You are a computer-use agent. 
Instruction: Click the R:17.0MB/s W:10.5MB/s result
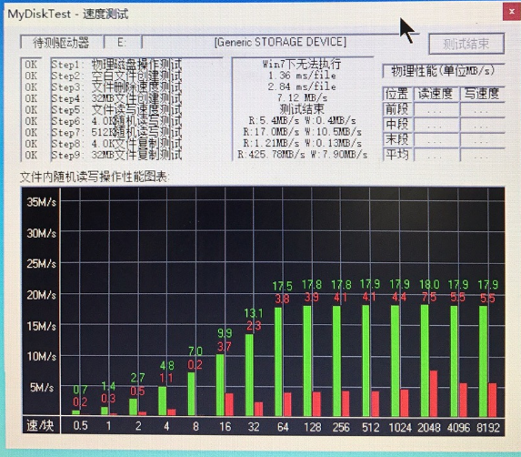302,132
